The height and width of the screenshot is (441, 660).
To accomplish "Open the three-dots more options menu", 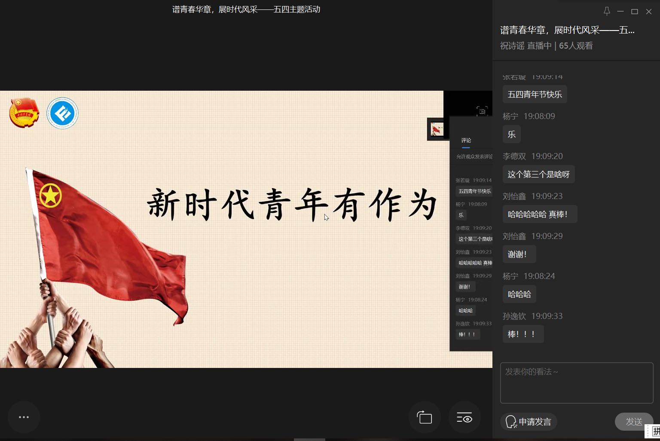I will point(24,417).
